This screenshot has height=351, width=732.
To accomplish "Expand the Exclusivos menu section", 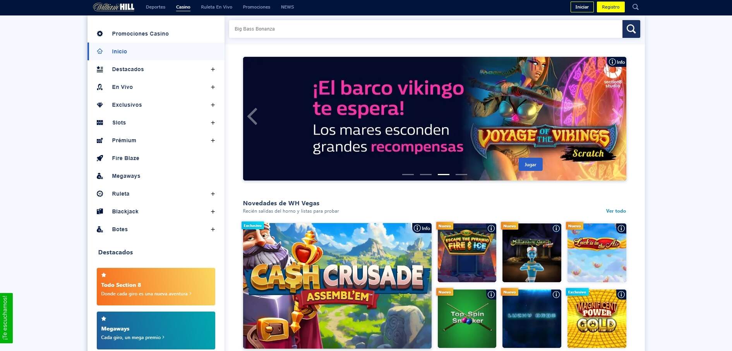I will [x=213, y=105].
